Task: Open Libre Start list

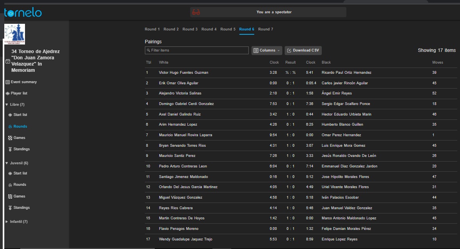Action: tap(20, 115)
